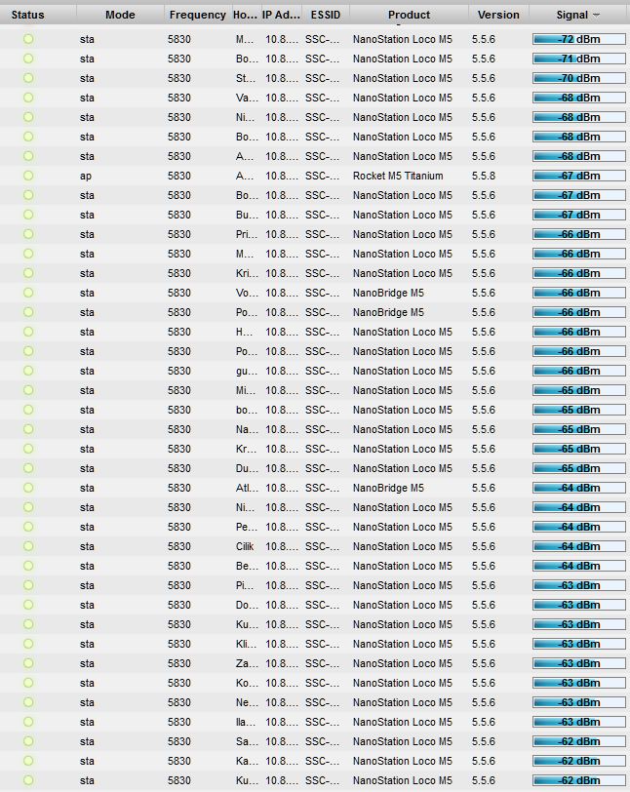Image resolution: width=630 pixels, height=792 pixels.
Task: Click the -71 dBm signal bar
Action: point(579,59)
